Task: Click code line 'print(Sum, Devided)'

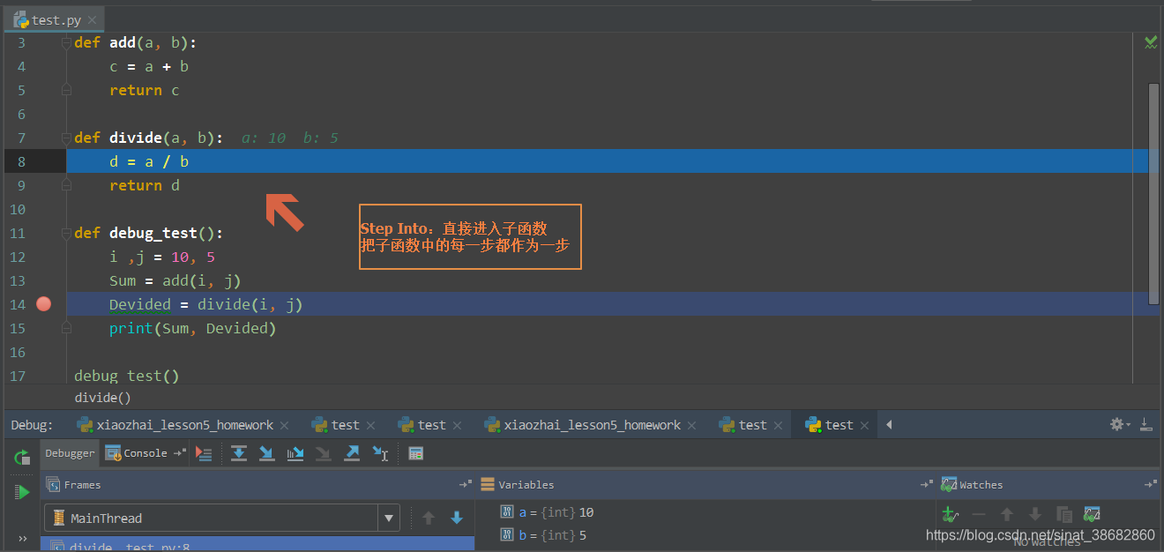Action: pyautogui.click(x=192, y=328)
